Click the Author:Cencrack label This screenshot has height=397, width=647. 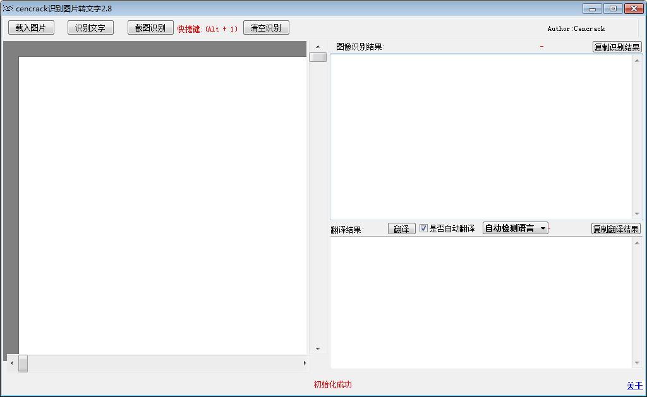[576, 28]
